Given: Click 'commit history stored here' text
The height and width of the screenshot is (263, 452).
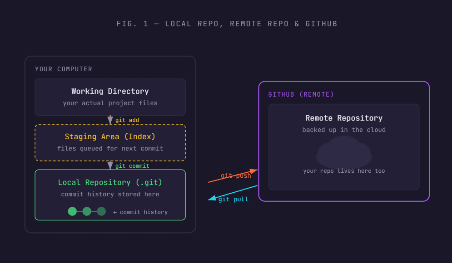Looking at the screenshot, I should tap(110, 194).
